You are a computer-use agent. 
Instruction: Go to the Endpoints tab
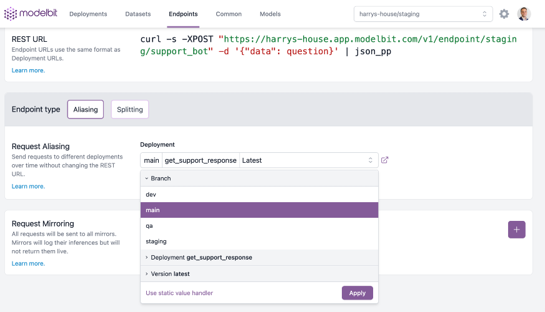pyautogui.click(x=183, y=14)
